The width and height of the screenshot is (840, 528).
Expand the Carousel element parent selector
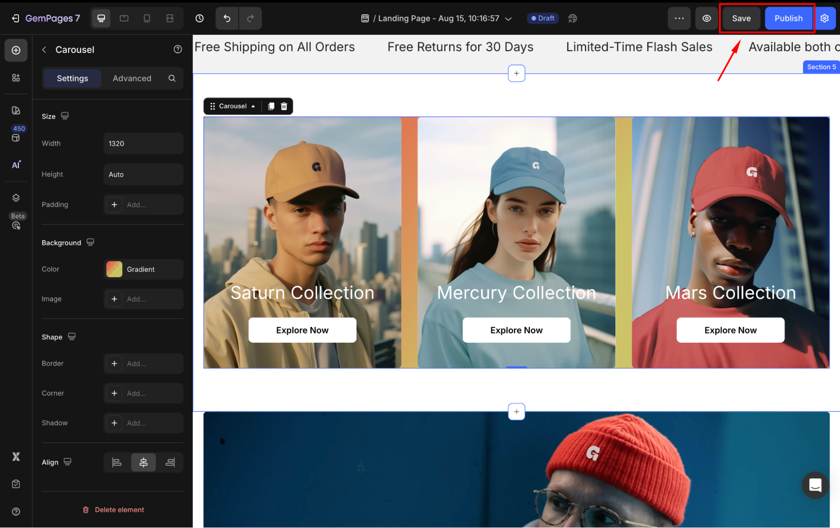(x=253, y=106)
